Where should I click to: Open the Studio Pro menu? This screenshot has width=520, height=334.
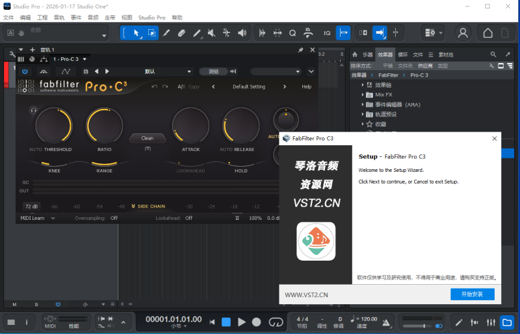click(x=151, y=18)
